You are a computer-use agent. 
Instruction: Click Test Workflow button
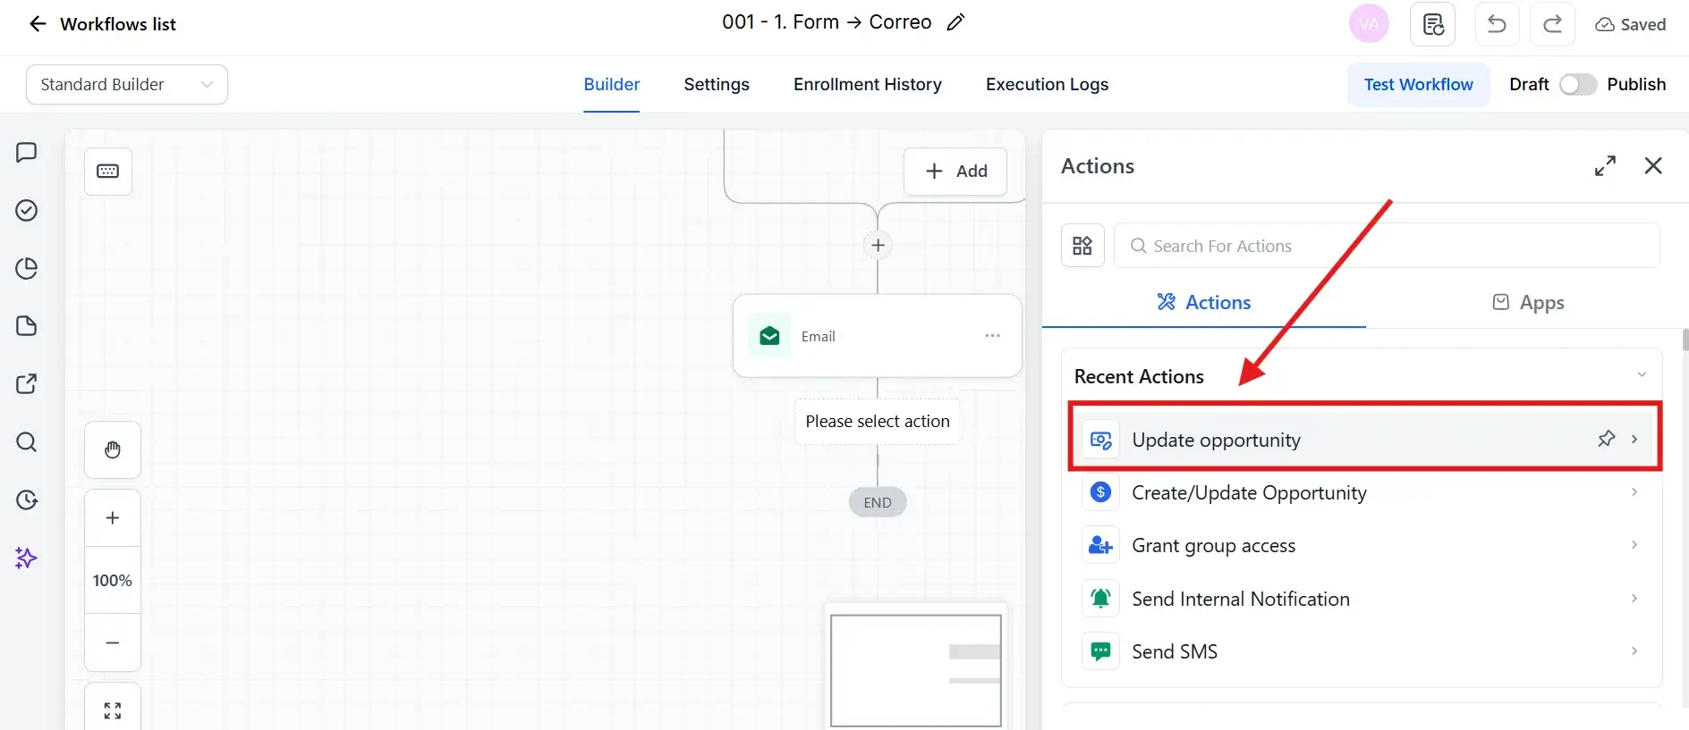coord(1419,84)
